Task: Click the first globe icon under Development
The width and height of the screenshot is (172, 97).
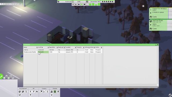Action: (x=20, y=92)
